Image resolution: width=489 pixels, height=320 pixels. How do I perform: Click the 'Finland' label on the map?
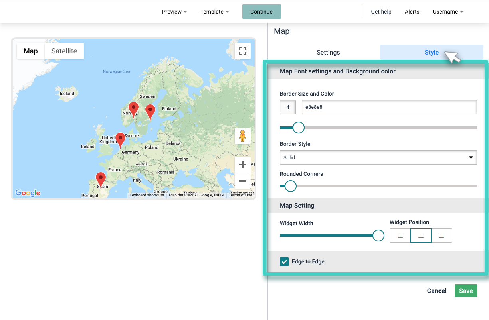pyautogui.click(x=169, y=109)
